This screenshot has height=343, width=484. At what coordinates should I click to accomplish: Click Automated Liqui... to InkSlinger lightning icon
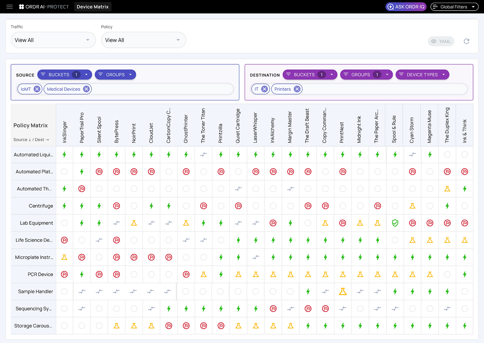pyautogui.click(x=64, y=154)
